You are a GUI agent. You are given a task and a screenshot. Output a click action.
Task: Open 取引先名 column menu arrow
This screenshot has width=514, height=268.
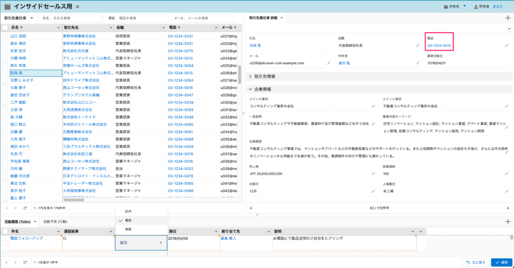[x=111, y=28]
